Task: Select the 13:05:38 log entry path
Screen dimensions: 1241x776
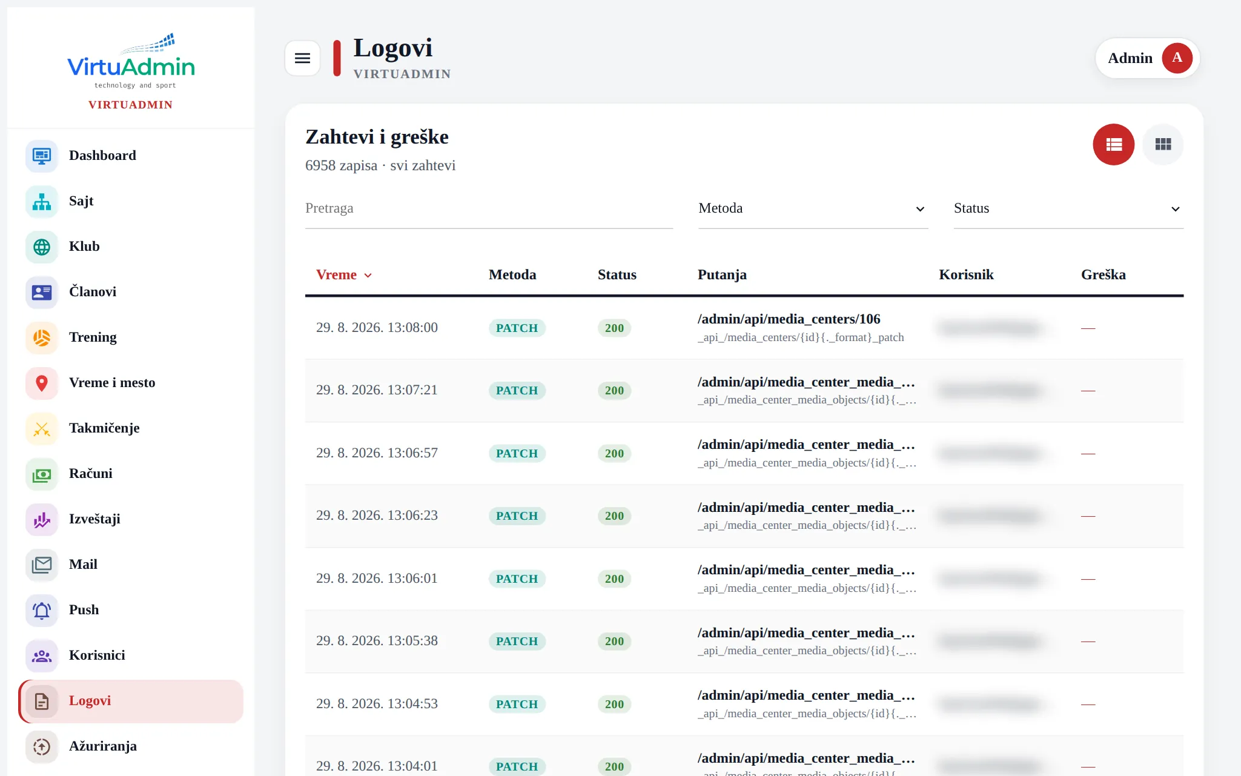Action: point(806,633)
